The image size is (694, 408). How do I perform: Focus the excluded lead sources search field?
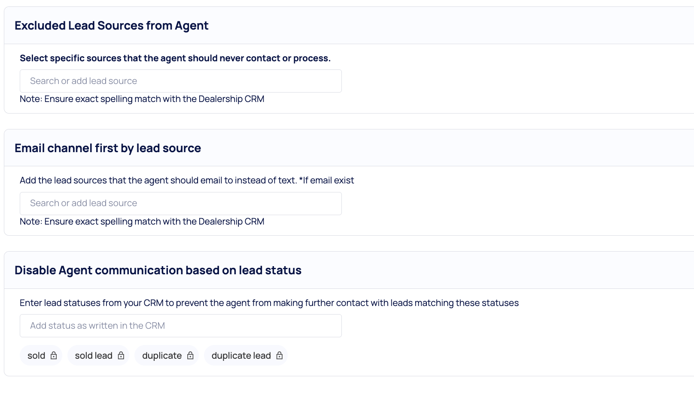[180, 81]
